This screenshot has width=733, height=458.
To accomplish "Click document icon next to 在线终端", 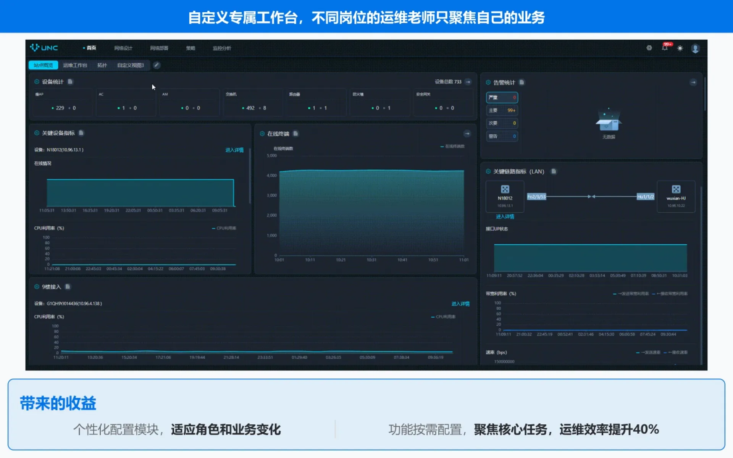I will tap(295, 134).
